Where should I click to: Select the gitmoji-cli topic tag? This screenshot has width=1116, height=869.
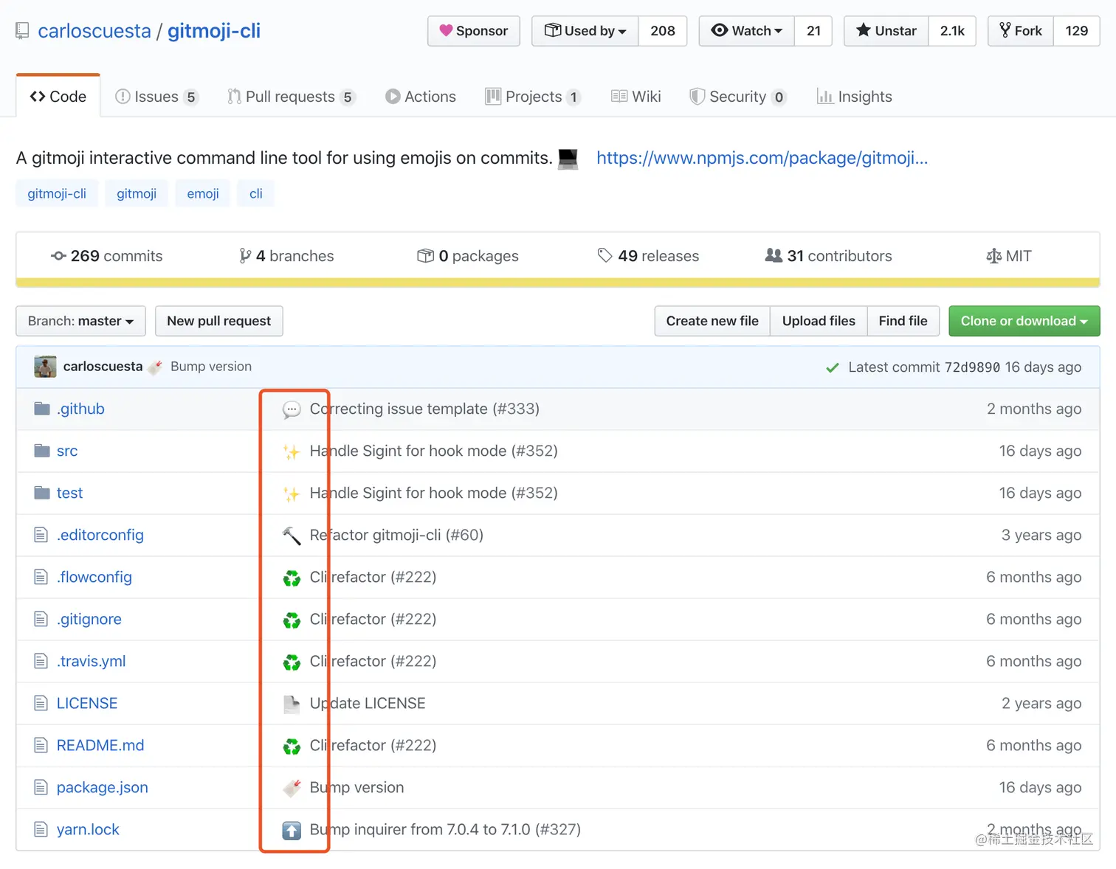click(x=57, y=193)
